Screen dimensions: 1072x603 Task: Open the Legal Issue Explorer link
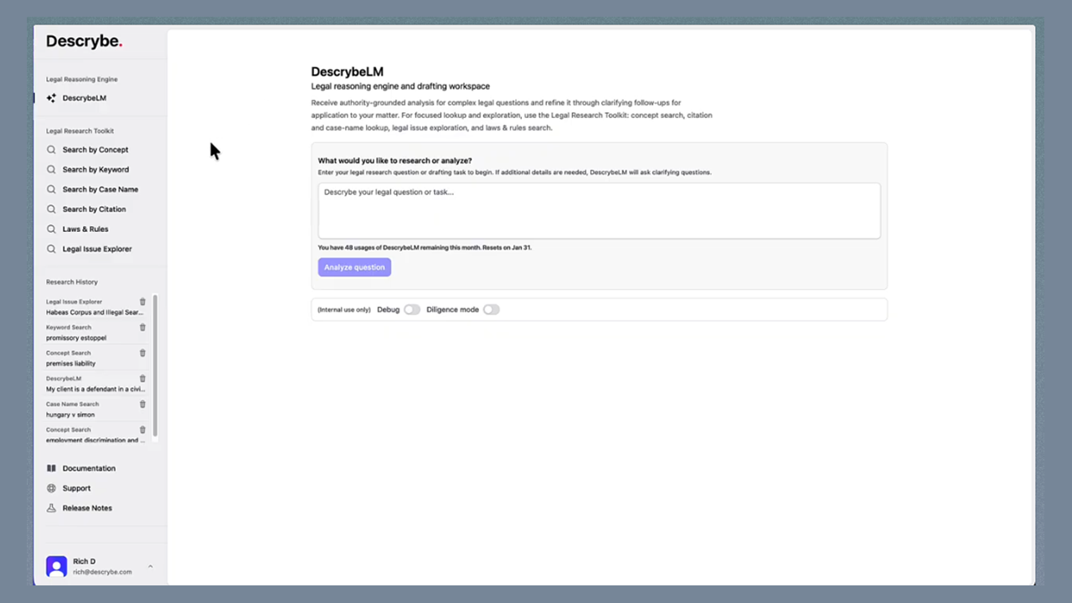tap(96, 249)
